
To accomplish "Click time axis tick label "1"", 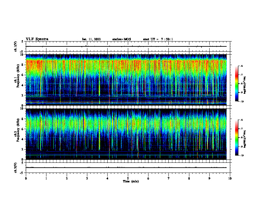I will pyautogui.click(x=46, y=178).
